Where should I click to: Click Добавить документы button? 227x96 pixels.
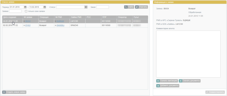[x=168, y=86]
